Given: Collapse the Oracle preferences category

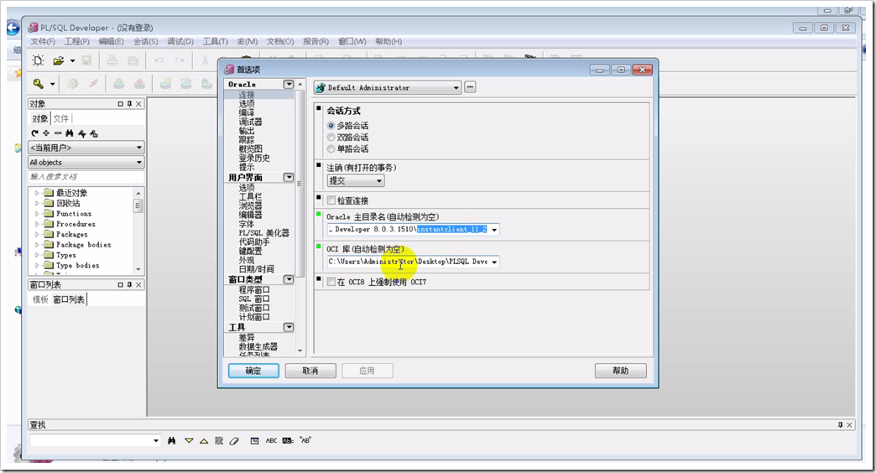Looking at the screenshot, I should tap(289, 85).
